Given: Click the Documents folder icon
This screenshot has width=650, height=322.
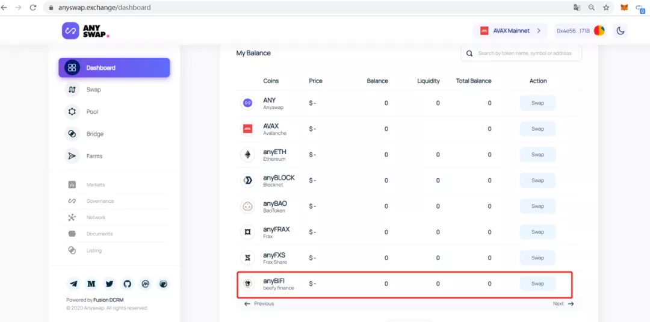Looking at the screenshot, I should pyautogui.click(x=72, y=234).
